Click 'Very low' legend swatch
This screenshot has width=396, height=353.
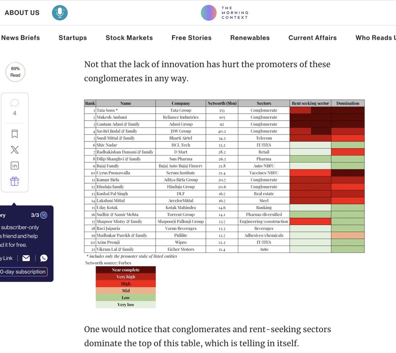pos(125,305)
